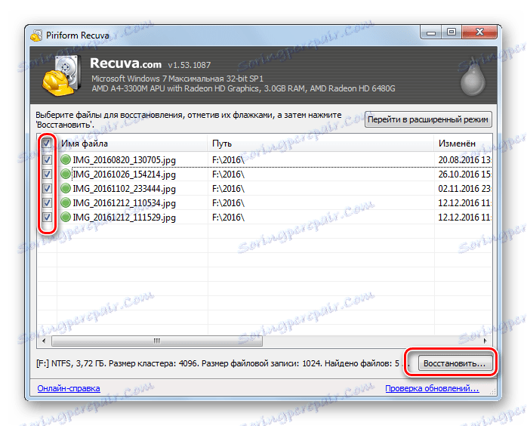Click the Recuva.com heading text
This screenshot has height=426, width=527.
125,63
